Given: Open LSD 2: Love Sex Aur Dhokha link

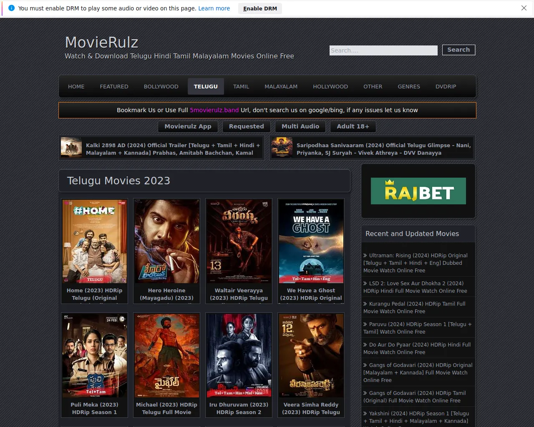Looking at the screenshot, I should coord(416,287).
